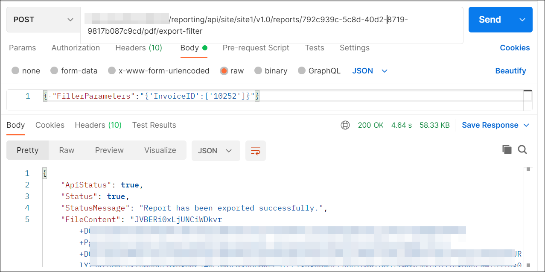Screen dimensions: 545x272
Task: Click "Report has been exported successfully." text
Action: [231, 208]
